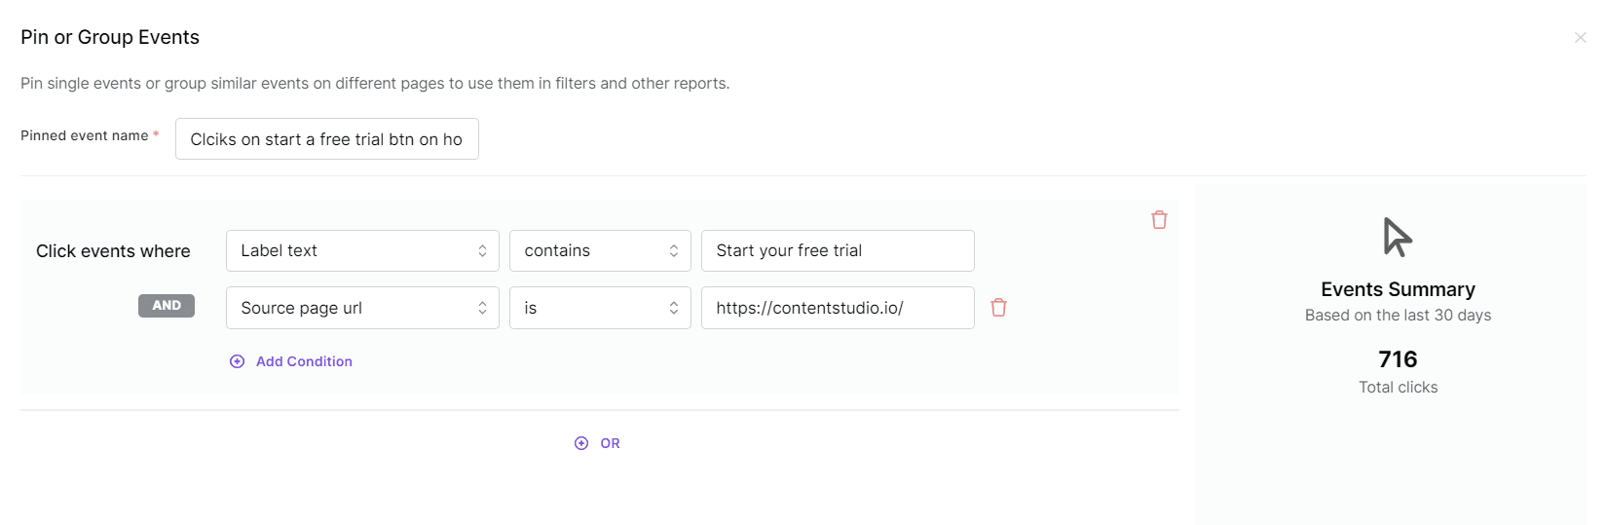Click the cursor icon in Events Summary
1605x525 pixels.
(x=1397, y=237)
